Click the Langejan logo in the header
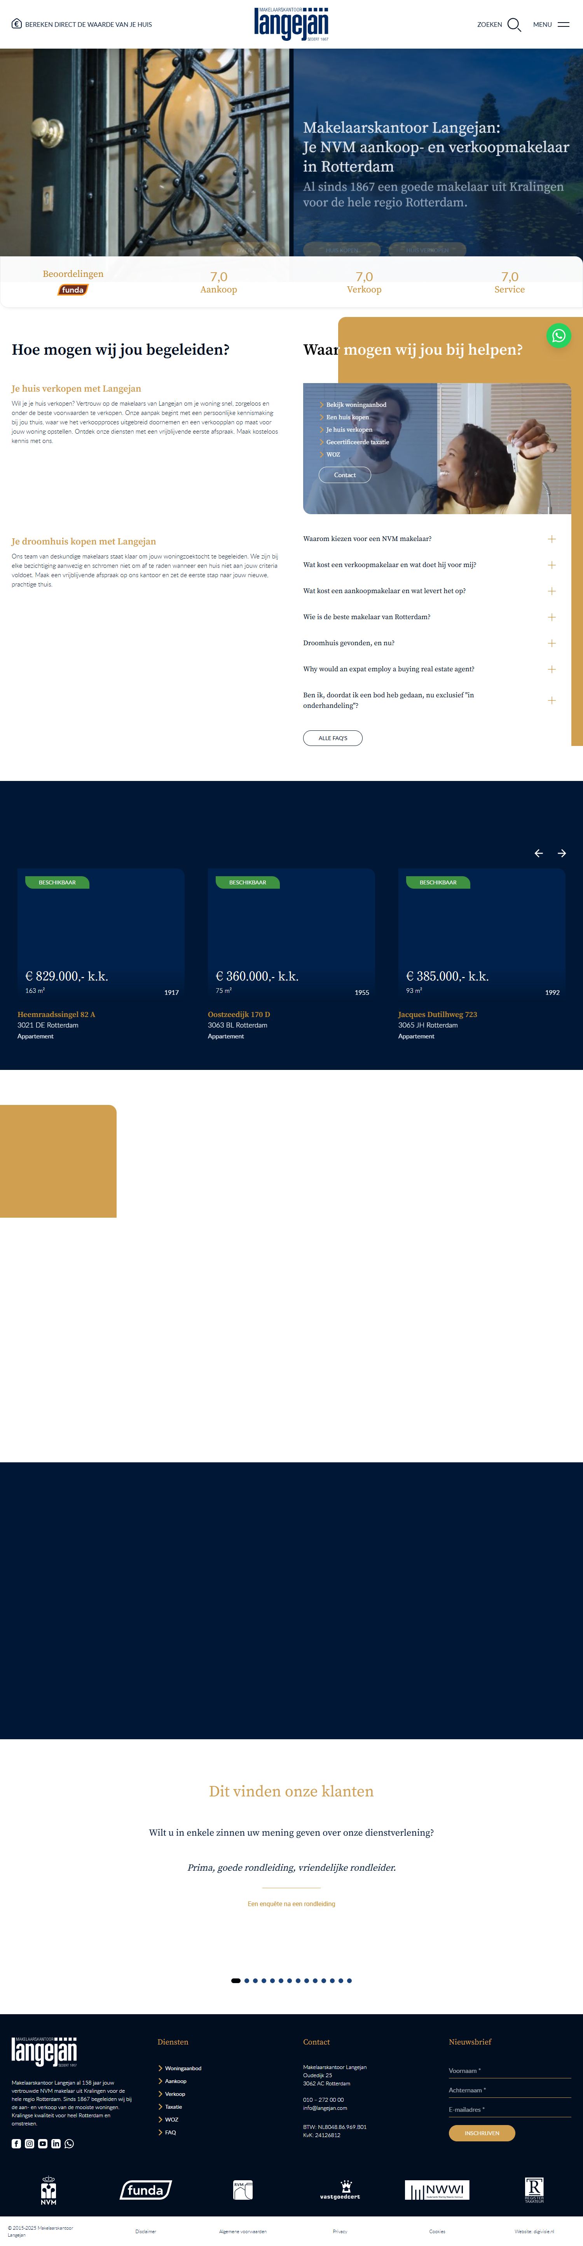The height and width of the screenshot is (2246, 583). 291,25
